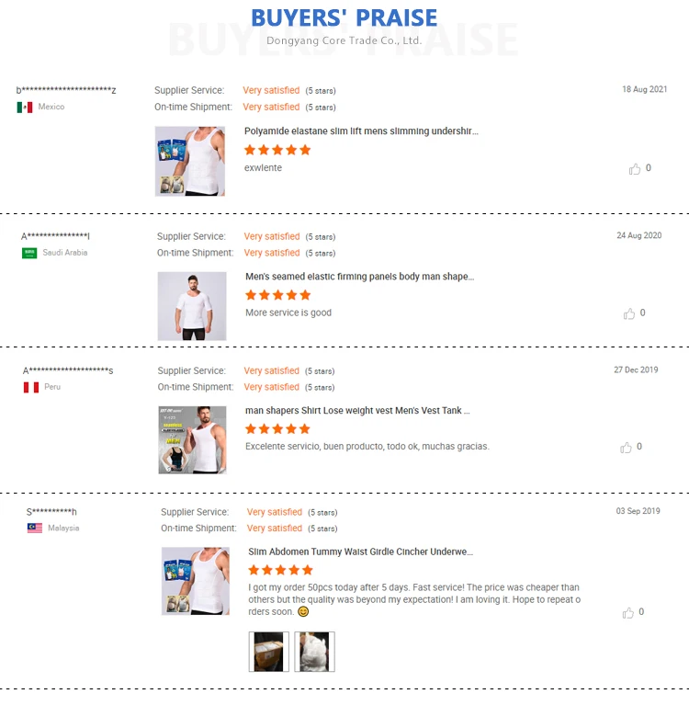Open the cardboard box photo attached to review
The width and height of the screenshot is (689, 705).
pyautogui.click(x=268, y=652)
